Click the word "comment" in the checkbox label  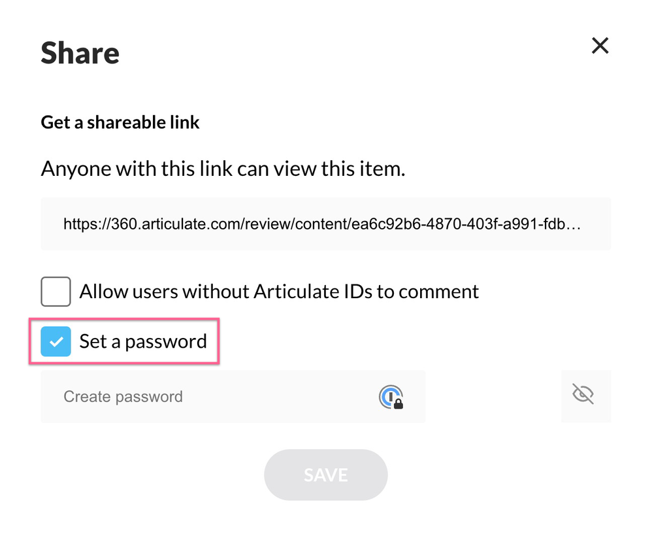pyautogui.click(x=441, y=291)
